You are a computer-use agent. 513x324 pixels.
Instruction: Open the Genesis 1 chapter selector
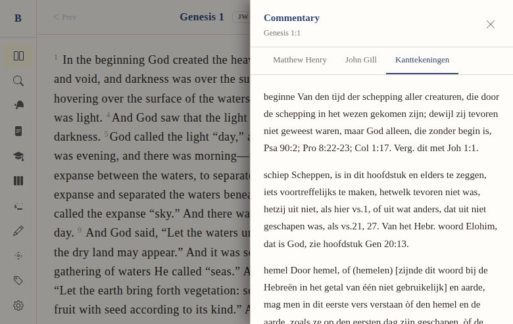[202, 17]
